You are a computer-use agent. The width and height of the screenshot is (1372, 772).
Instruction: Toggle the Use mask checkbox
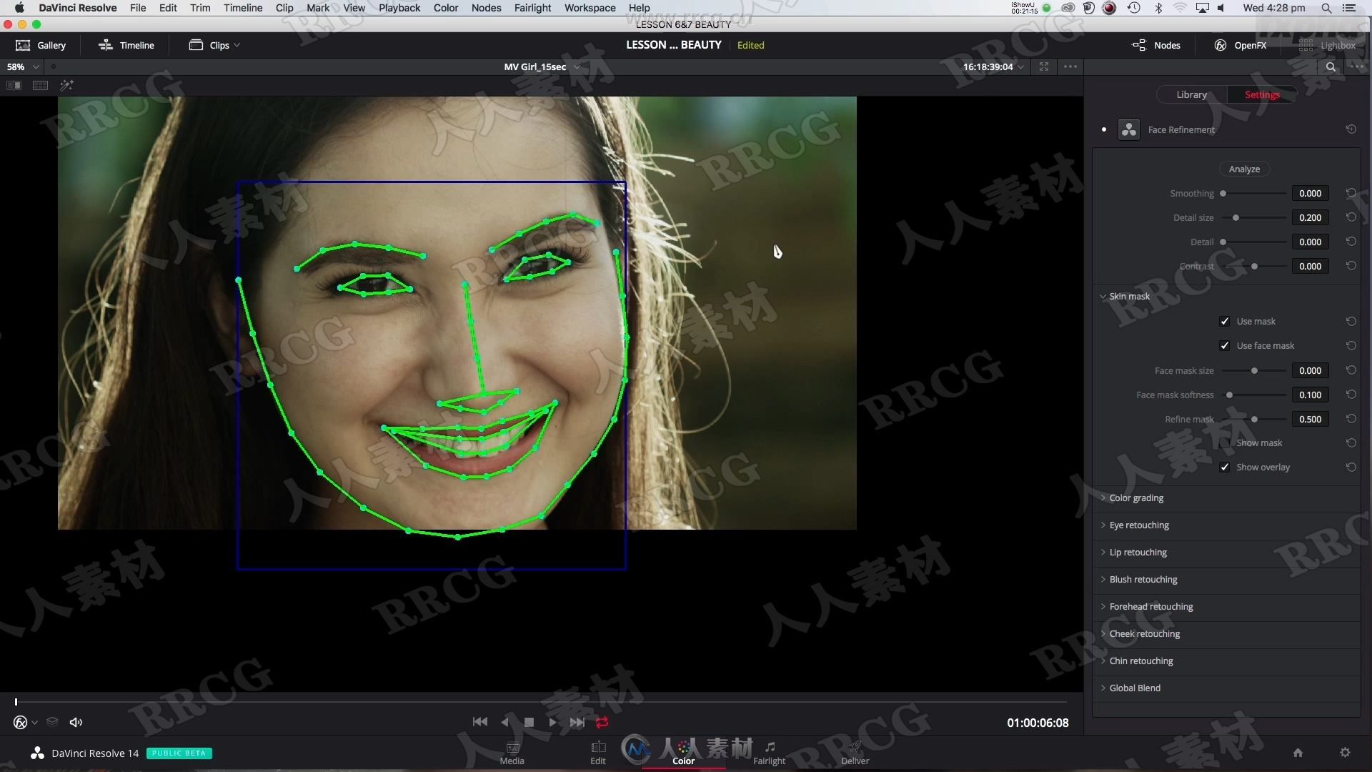1226,320
